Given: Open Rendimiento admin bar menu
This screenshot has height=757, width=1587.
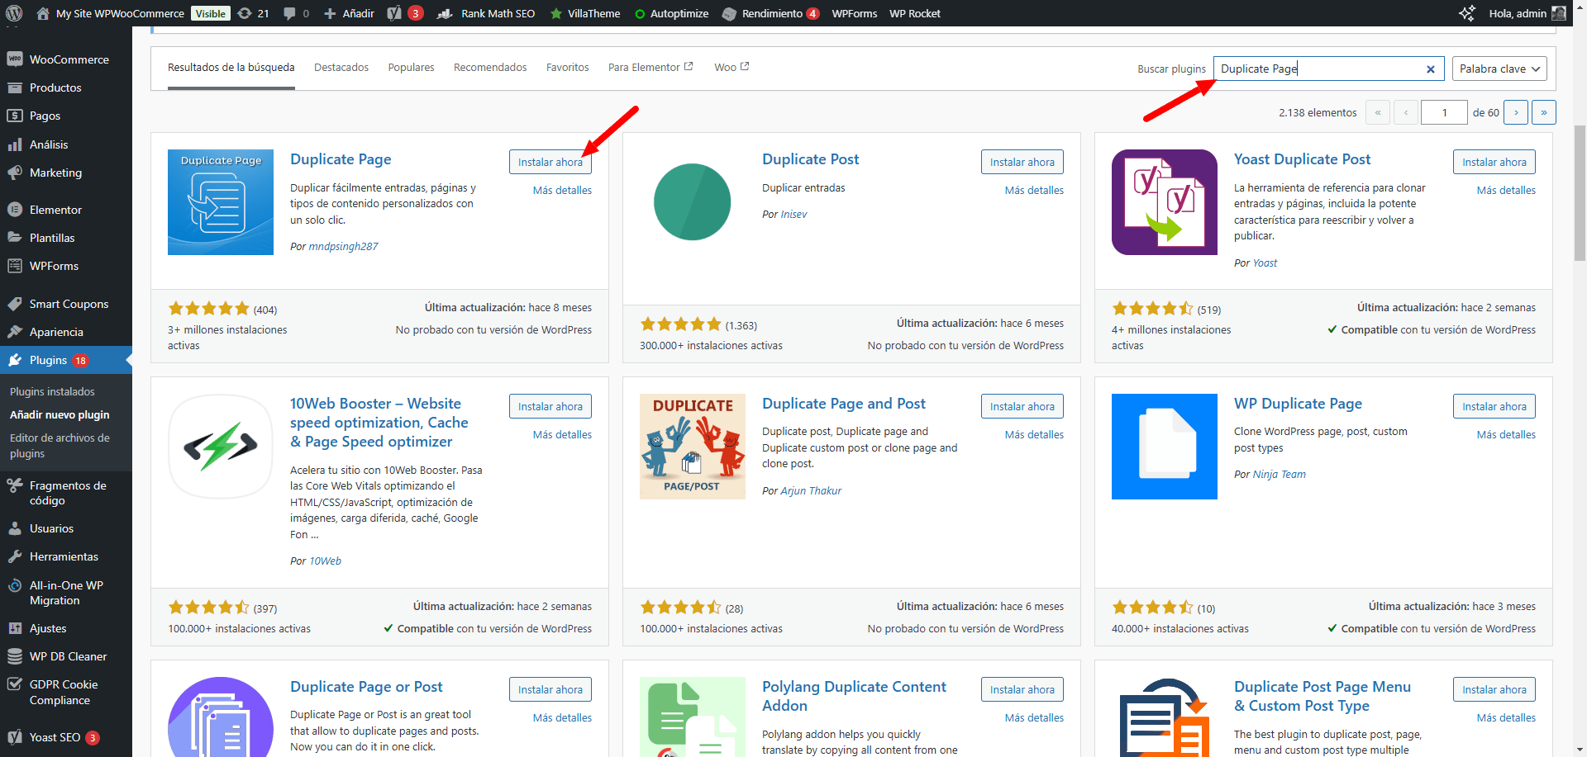Looking at the screenshot, I should (770, 13).
